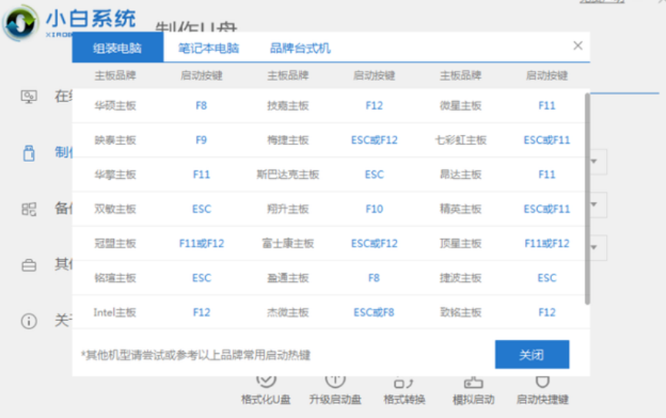
Task: Click ESC或F8 key for 杰微主板
Action: [374, 312]
